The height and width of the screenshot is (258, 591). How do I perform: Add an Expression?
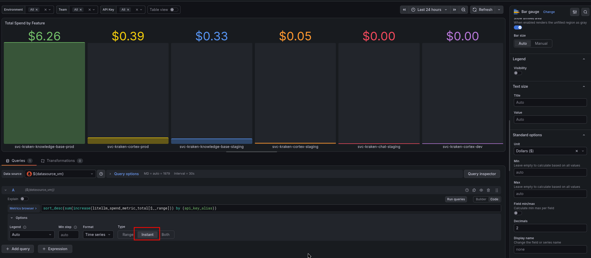pos(55,249)
